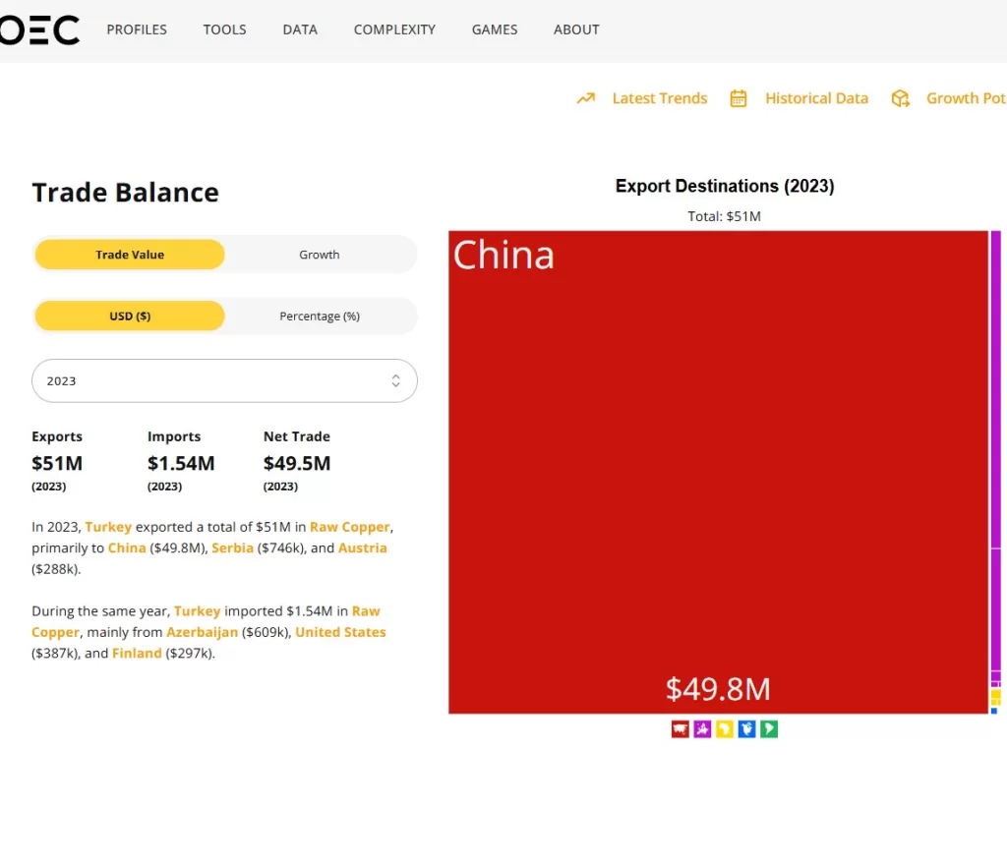Viewport: 1007px width, 864px height.
Task: Click the OEC logo in the header
Action: 39,29
